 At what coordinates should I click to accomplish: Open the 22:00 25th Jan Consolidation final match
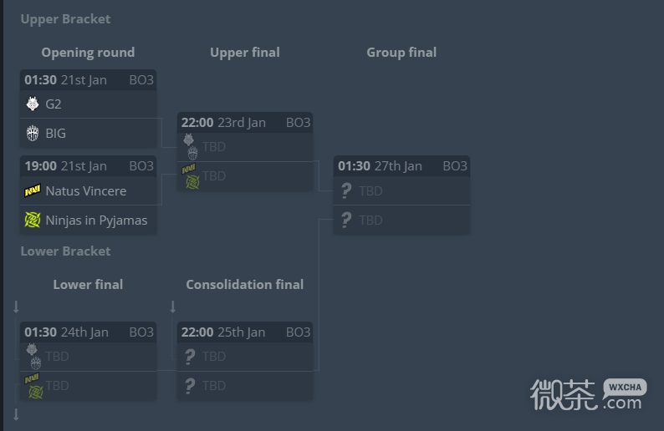245,332
